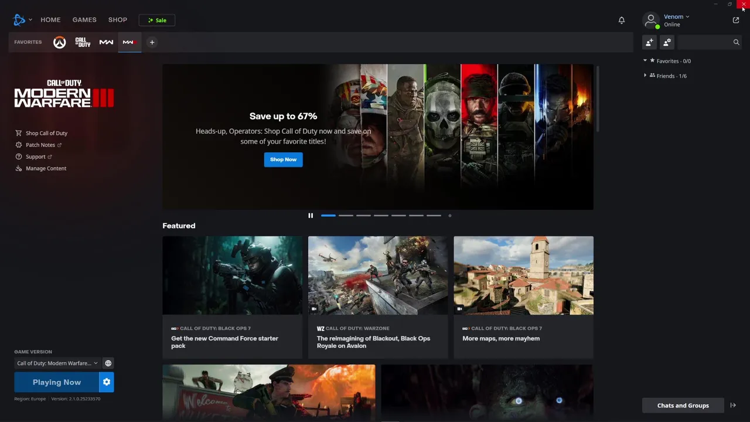Go to the GAMES tab
Image resolution: width=750 pixels, height=422 pixels.
84,20
